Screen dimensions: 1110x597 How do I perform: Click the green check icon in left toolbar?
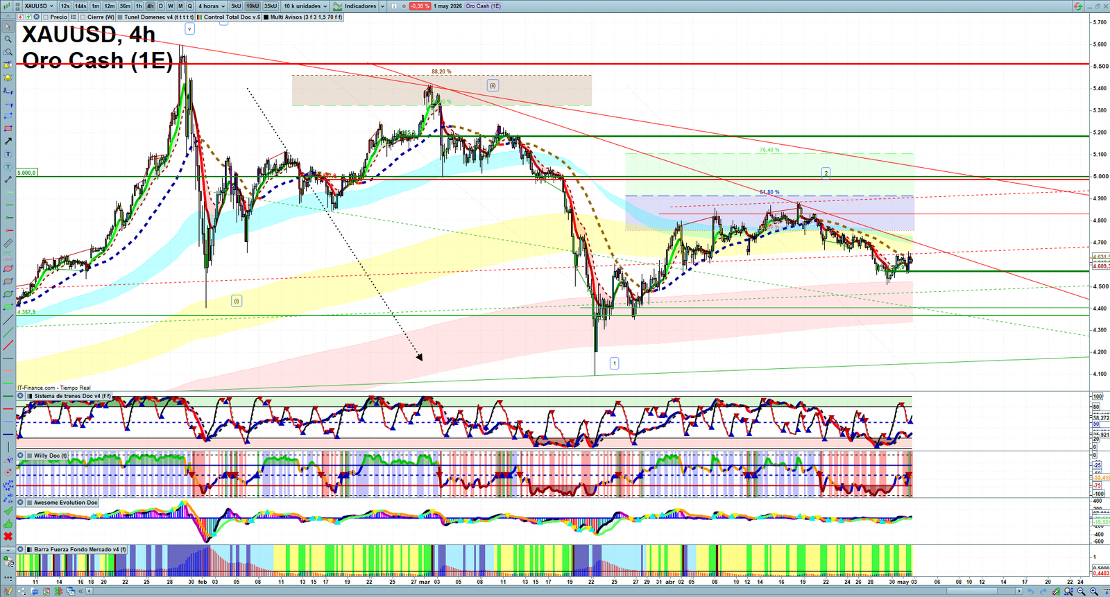coord(8,511)
